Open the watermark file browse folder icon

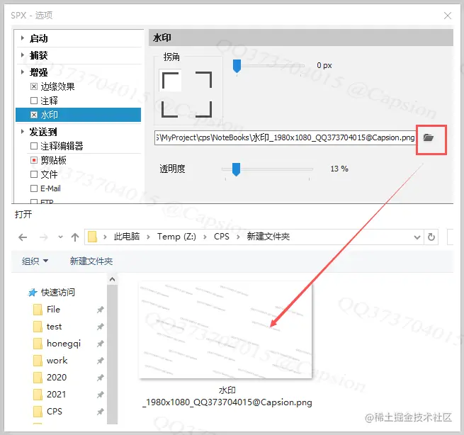(428, 137)
